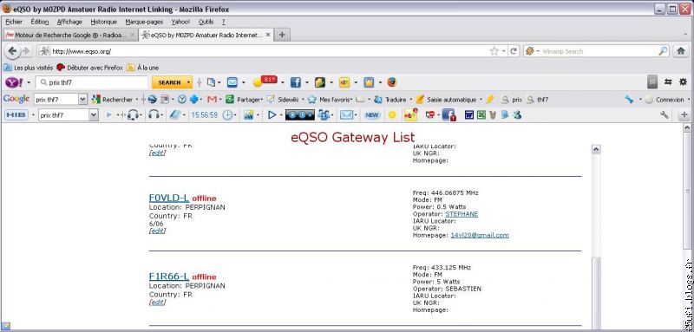Click the Google Rechercher search icon

click(x=96, y=100)
